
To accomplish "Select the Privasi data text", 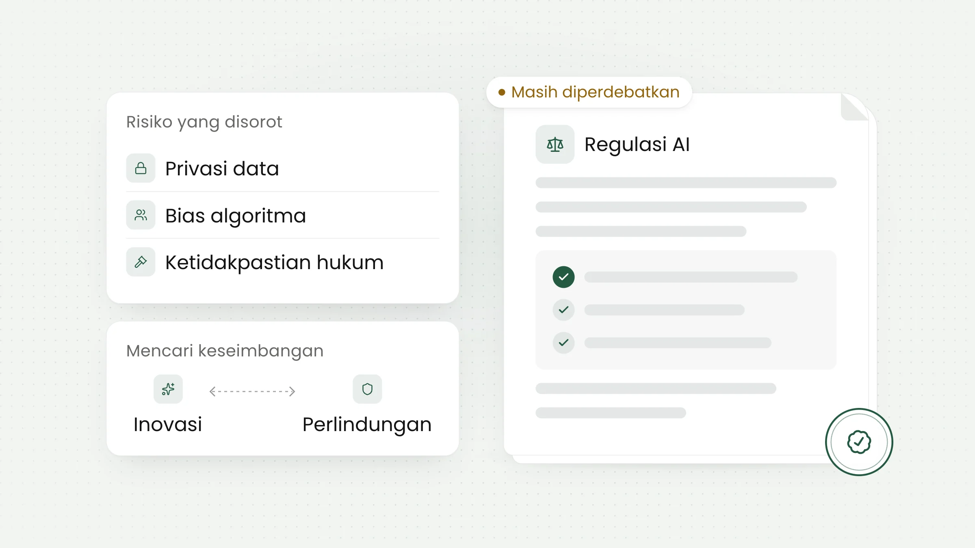I will pos(222,168).
